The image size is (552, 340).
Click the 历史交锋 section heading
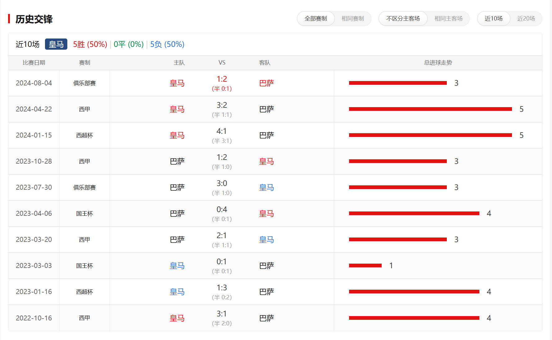(34, 19)
